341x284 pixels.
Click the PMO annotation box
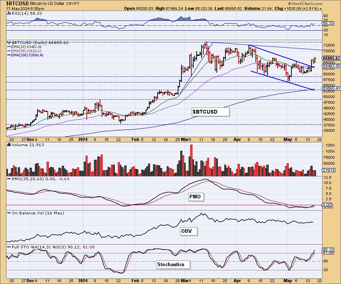coord(195,197)
